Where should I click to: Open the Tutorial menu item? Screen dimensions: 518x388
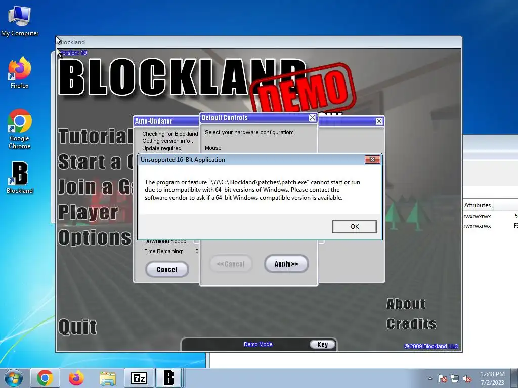coord(96,136)
